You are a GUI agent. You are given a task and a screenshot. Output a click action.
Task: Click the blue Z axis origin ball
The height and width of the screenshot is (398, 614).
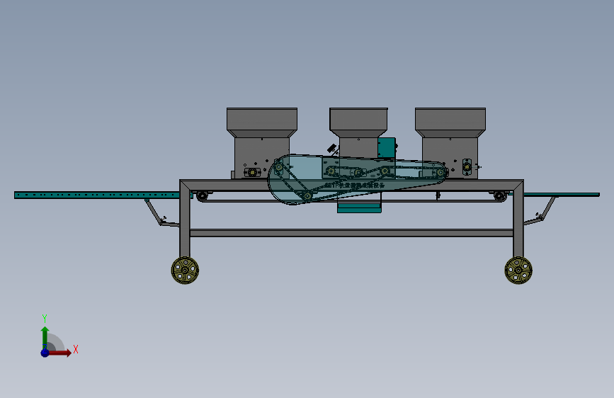coord(45,353)
